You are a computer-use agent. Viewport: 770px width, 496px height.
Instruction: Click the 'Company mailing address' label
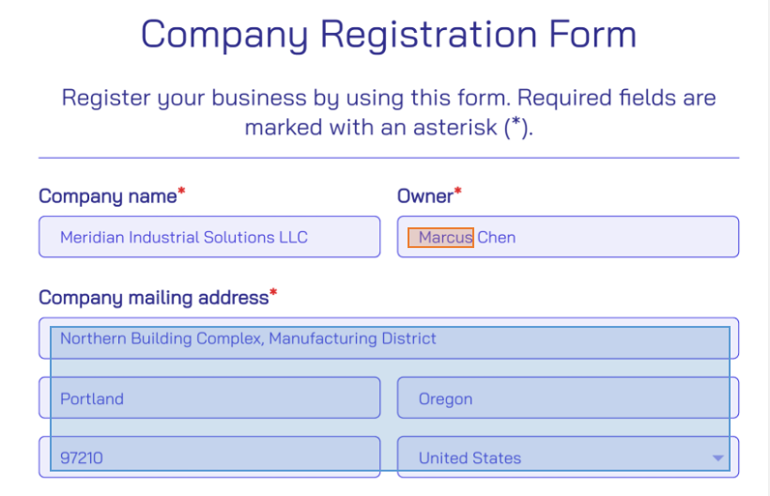(153, 298)
